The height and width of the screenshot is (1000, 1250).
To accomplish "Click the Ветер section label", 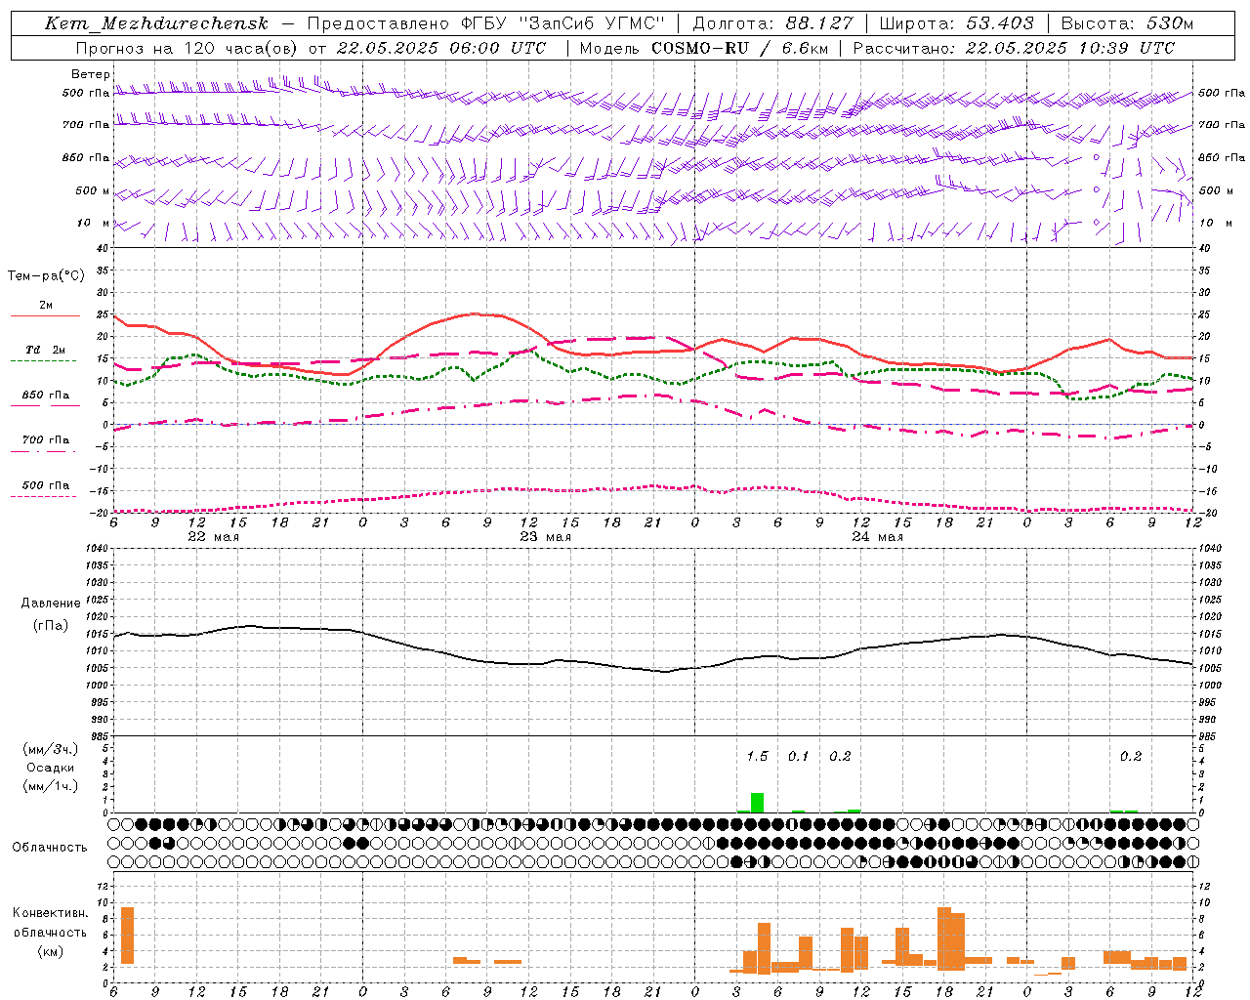I will (x=91, y=74).
